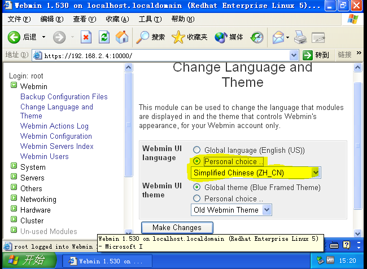Click the main page scroll up arrow
The width and height of the screenshot is (367, 269).
click(357, 68)
